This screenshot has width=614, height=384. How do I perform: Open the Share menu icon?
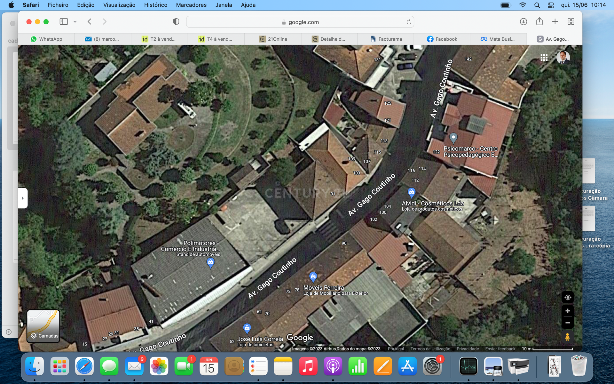click(x=539, y=21)
